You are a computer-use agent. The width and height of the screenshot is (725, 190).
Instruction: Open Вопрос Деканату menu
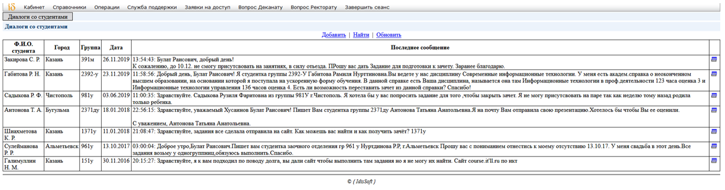coord(260,7)
